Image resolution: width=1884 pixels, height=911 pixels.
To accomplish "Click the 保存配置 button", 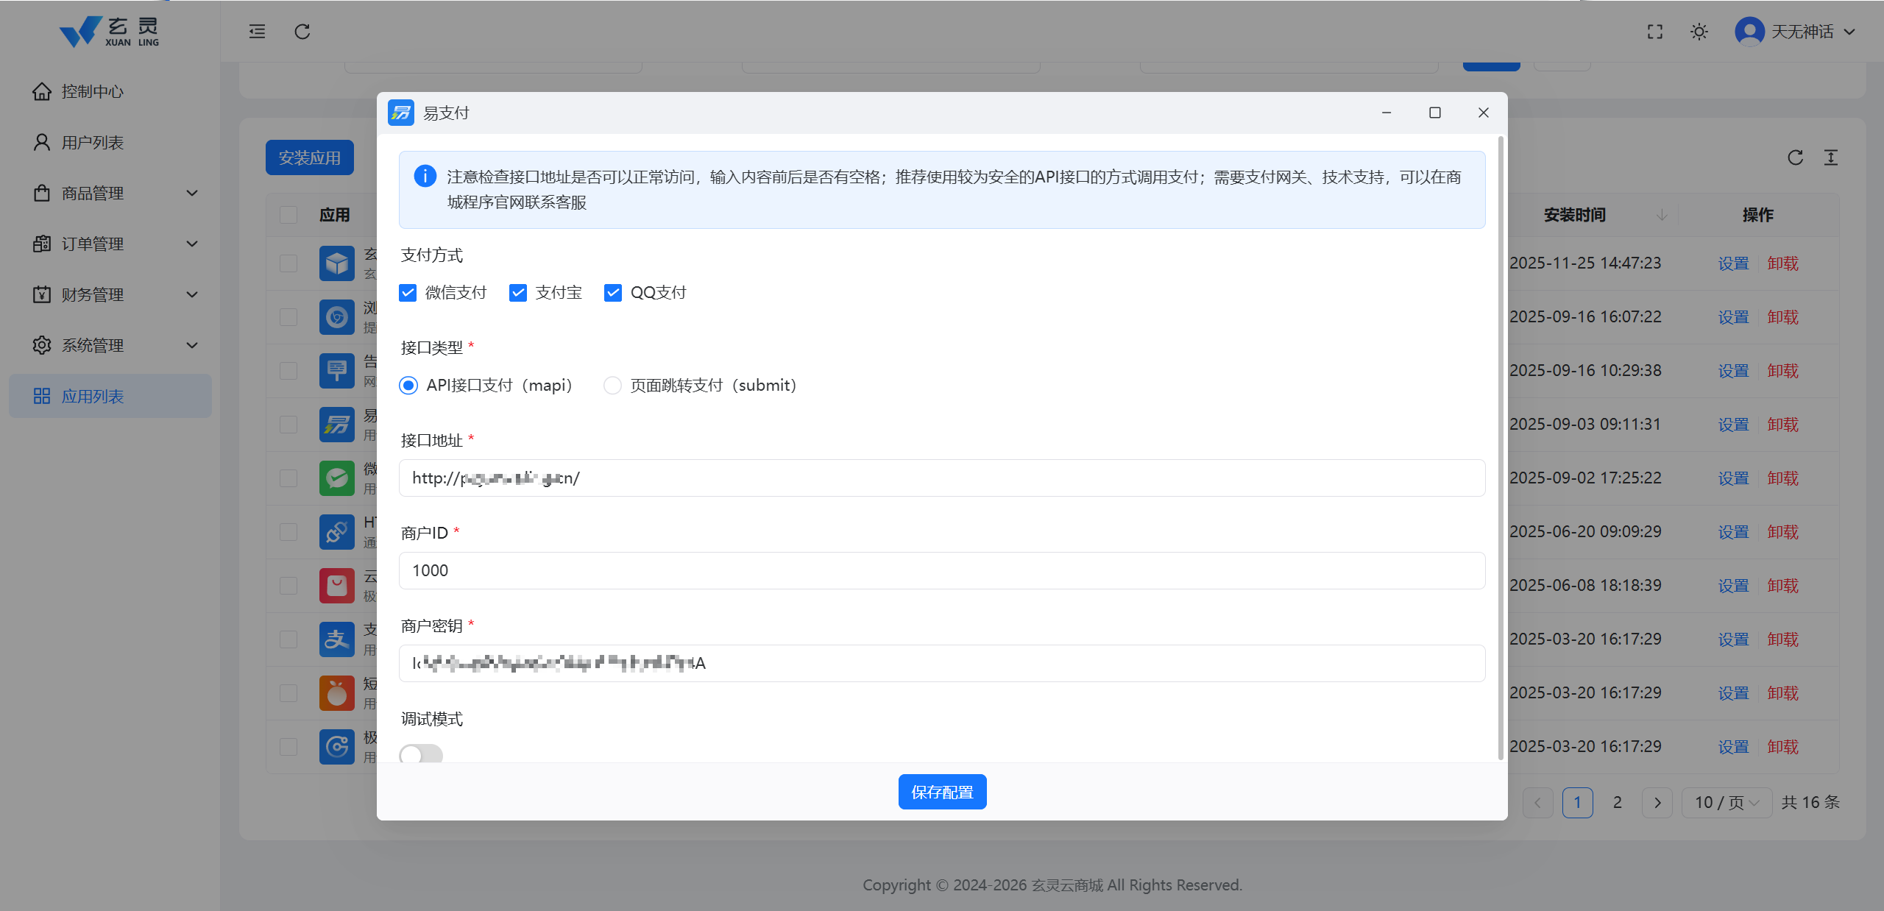I will 942,791.
